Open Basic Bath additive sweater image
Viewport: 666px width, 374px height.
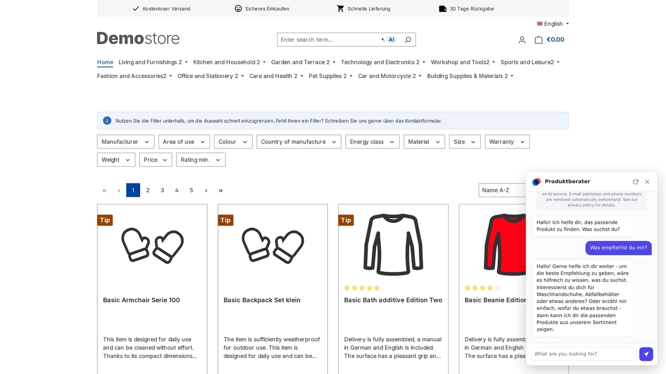(393, 245)
